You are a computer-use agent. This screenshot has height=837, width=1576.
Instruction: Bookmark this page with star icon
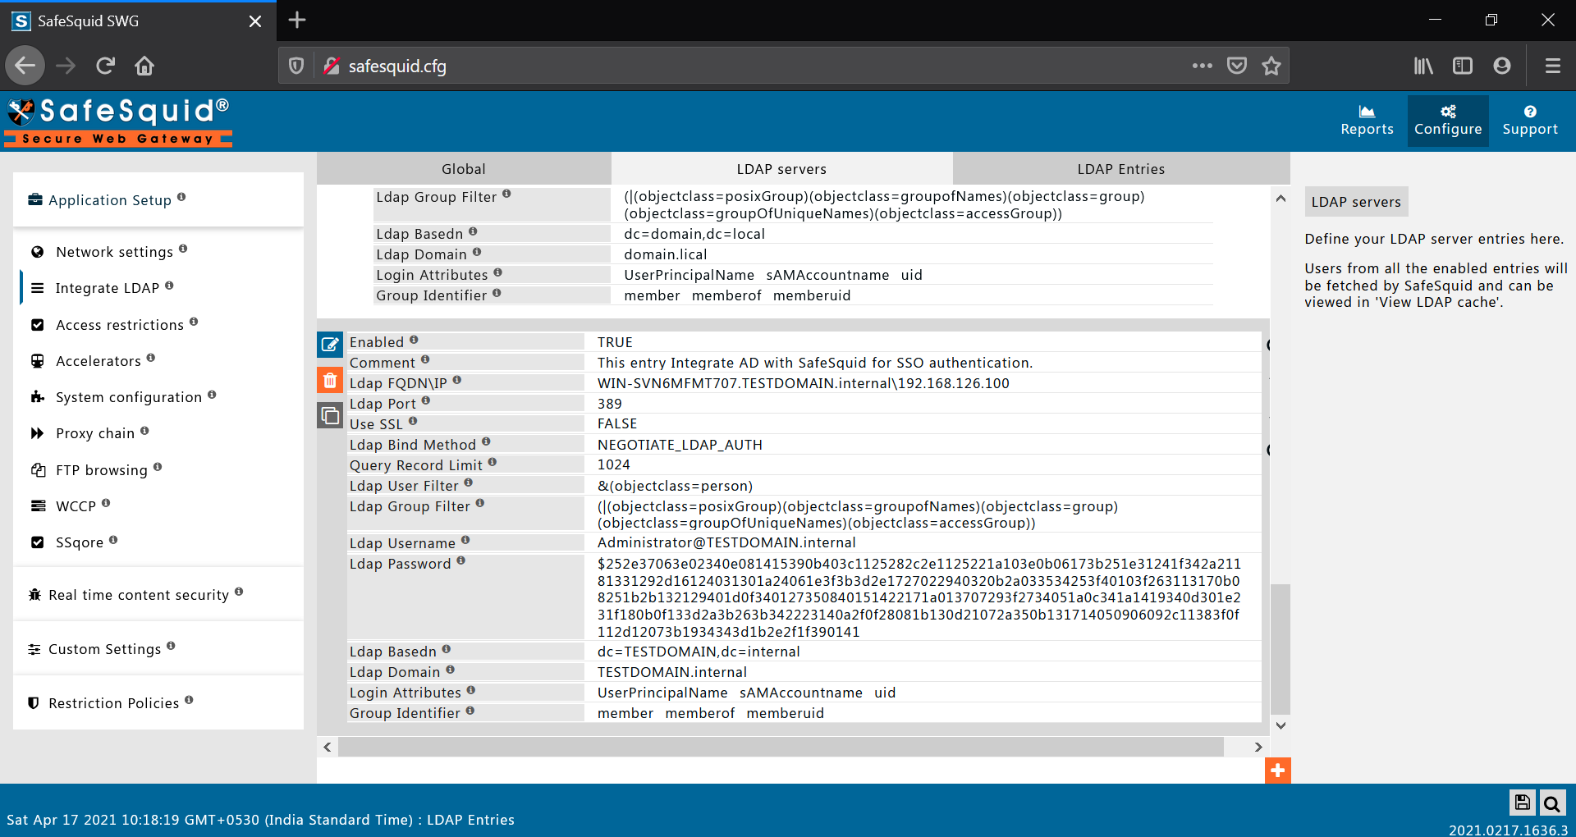1271,66
